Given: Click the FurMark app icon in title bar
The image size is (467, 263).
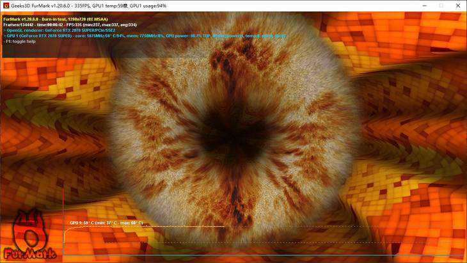Looking at the screenshot, I should click(x=6, y=5).
